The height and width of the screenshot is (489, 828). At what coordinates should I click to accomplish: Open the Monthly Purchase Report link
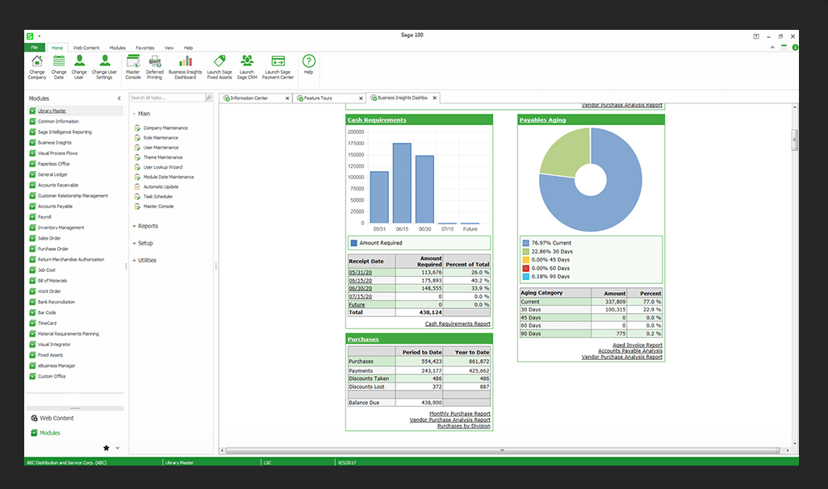pos(459,413)
